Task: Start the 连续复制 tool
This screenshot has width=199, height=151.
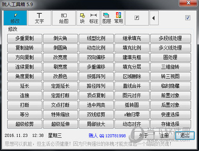Action: coord(25,67)
